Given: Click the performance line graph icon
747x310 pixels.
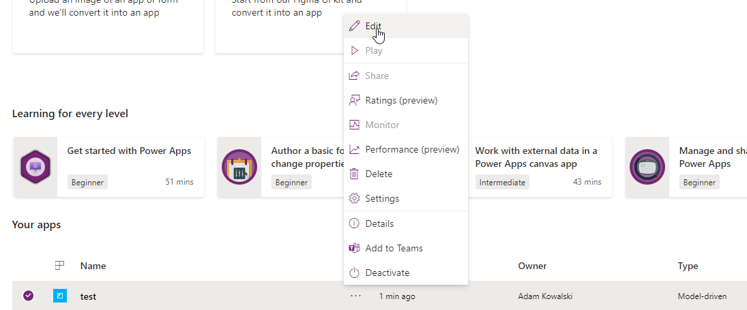Looking at the screenshot, I should pos(354,149).
